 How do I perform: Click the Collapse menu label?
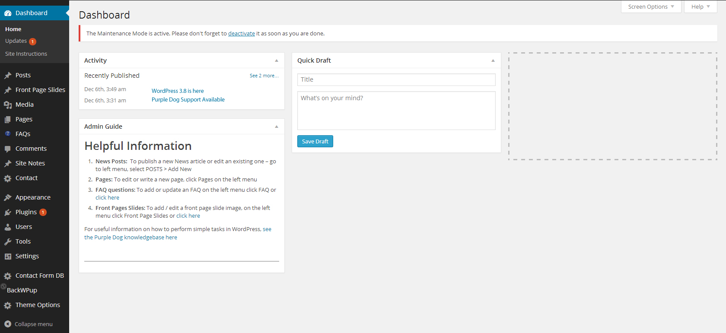[x=34, y=324]
